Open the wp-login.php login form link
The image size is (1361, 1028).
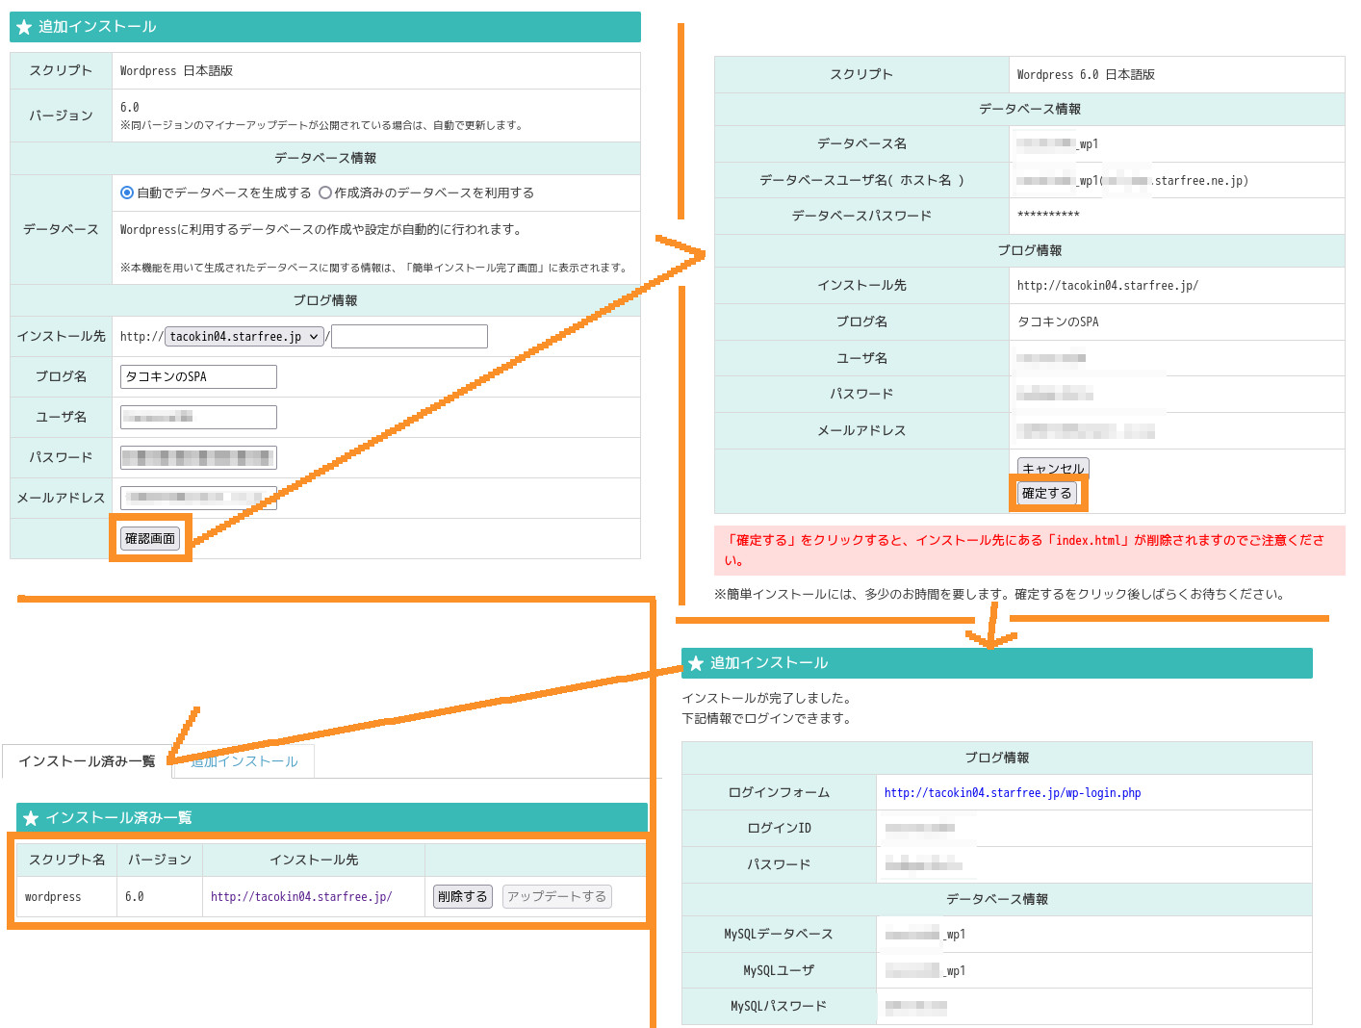click(x=1013, y=793)
